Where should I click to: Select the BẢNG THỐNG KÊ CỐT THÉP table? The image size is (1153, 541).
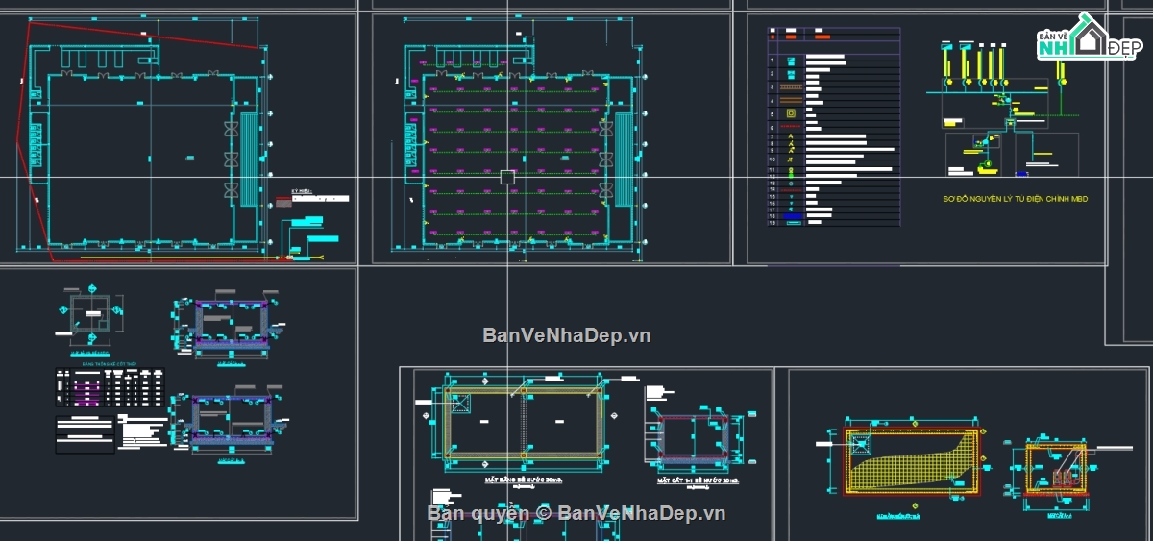pos(110,386)
